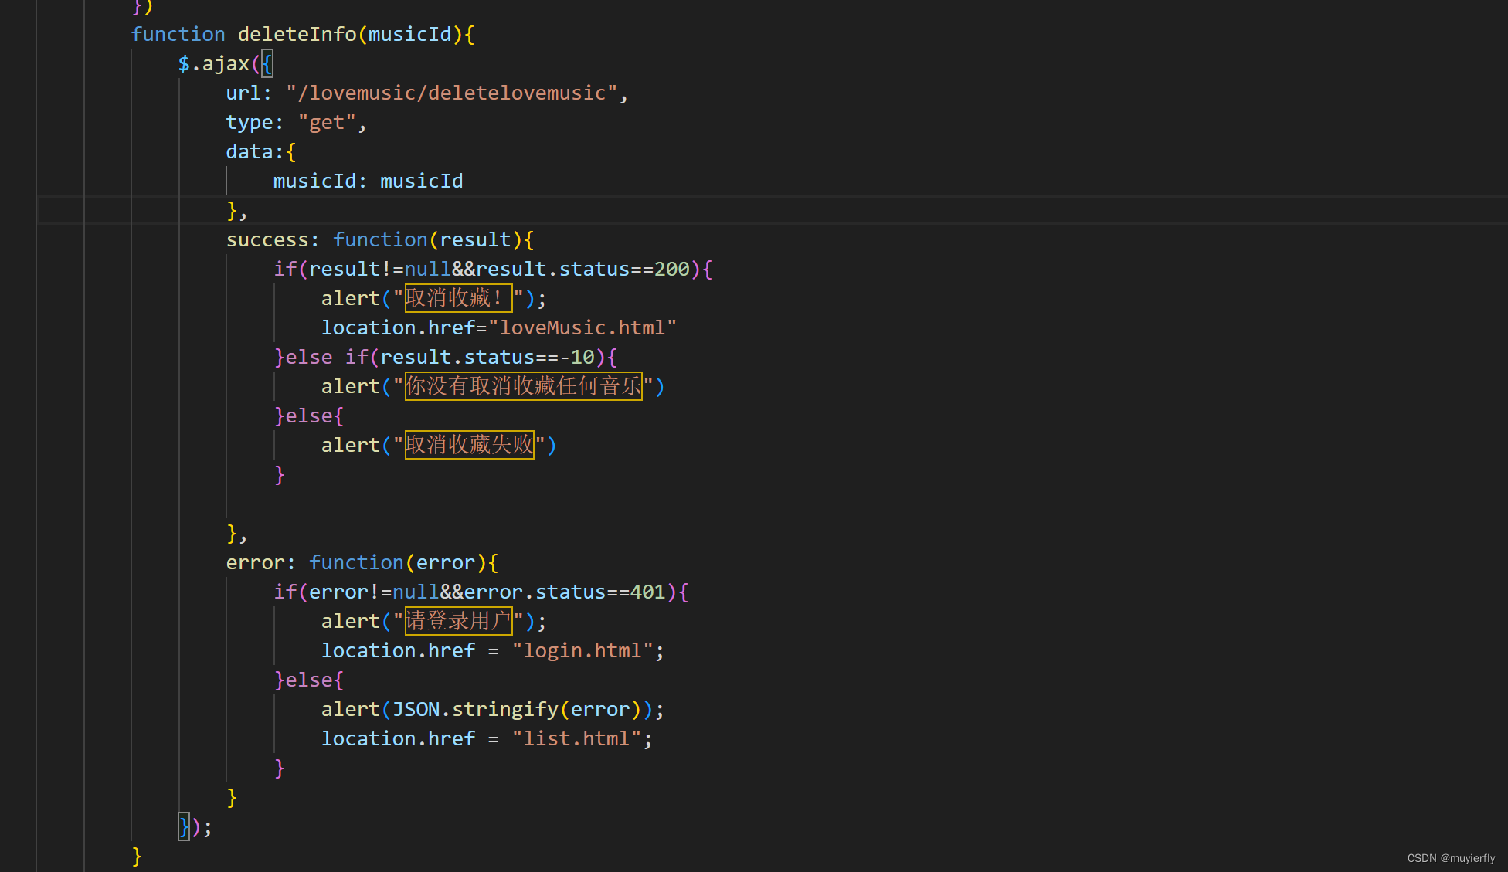Click the location.href login.html assignment
The image size is (1508, 872).
pos(487,651)
